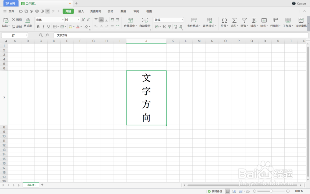The height and width of the screenshot is (194, 310).
Task: Open the number format (常规) dropdown
Action: click(183, 20)
